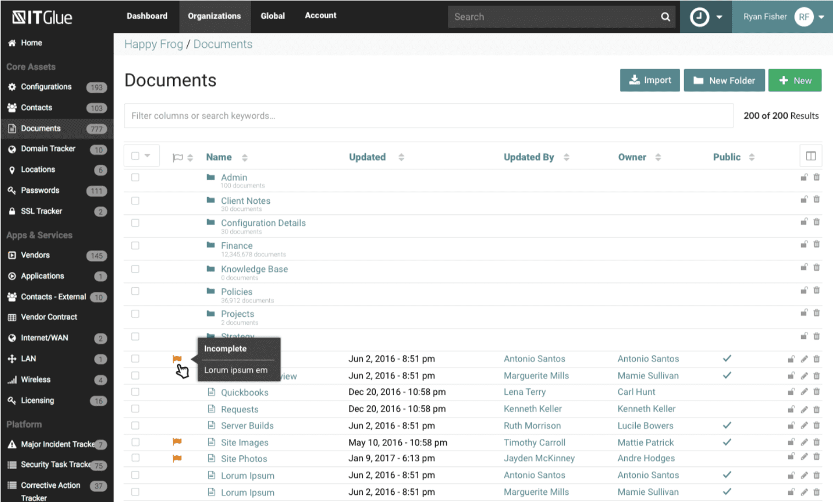Viewport: 833px width, 502px height.
Task: Check the checkbox next to Client Notes
Action: coord(135,200)
